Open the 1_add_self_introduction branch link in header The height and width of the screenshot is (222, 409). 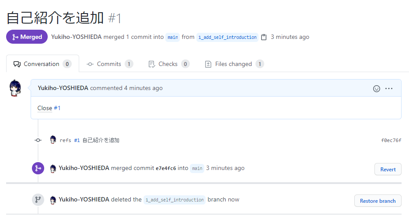(x=227, y=37)
